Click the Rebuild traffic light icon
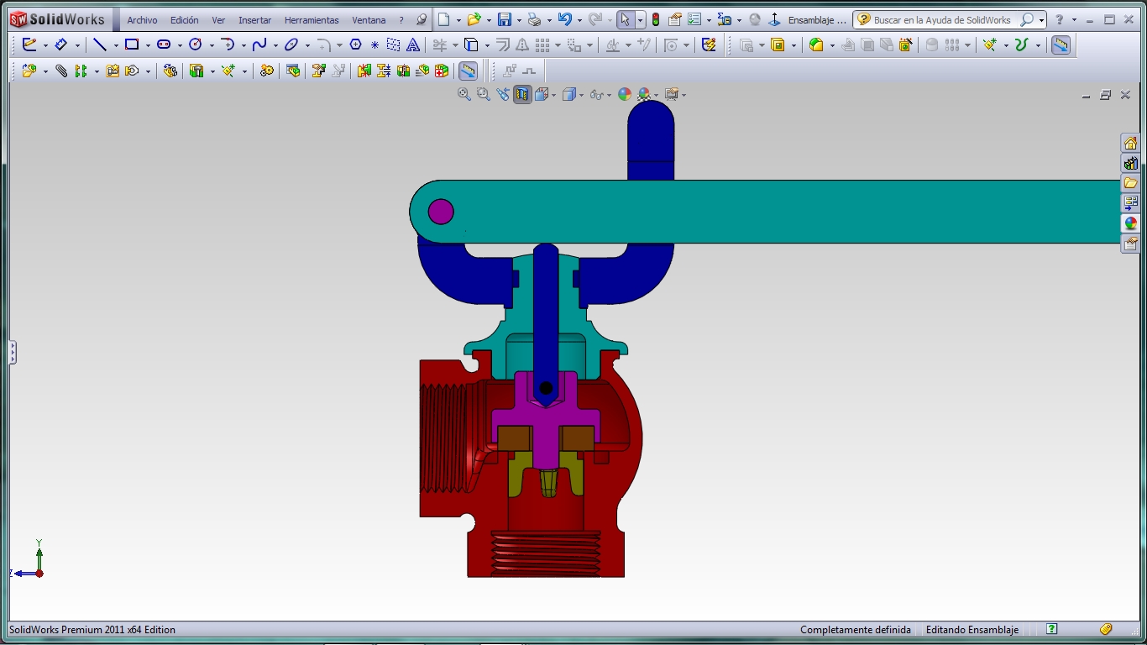Image resolution: width=1147 pixels, height=645 pixels. (x=656, y=19)
